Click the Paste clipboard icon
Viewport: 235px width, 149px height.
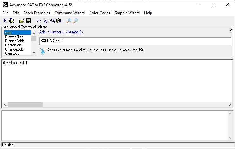(59, 21)
